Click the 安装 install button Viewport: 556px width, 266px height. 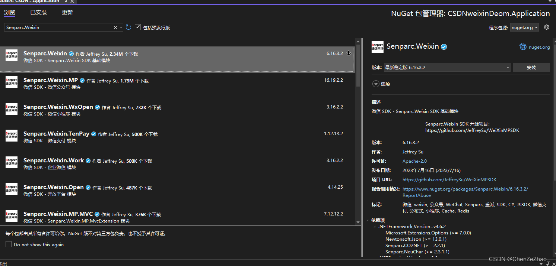click(x=531, y=67)
